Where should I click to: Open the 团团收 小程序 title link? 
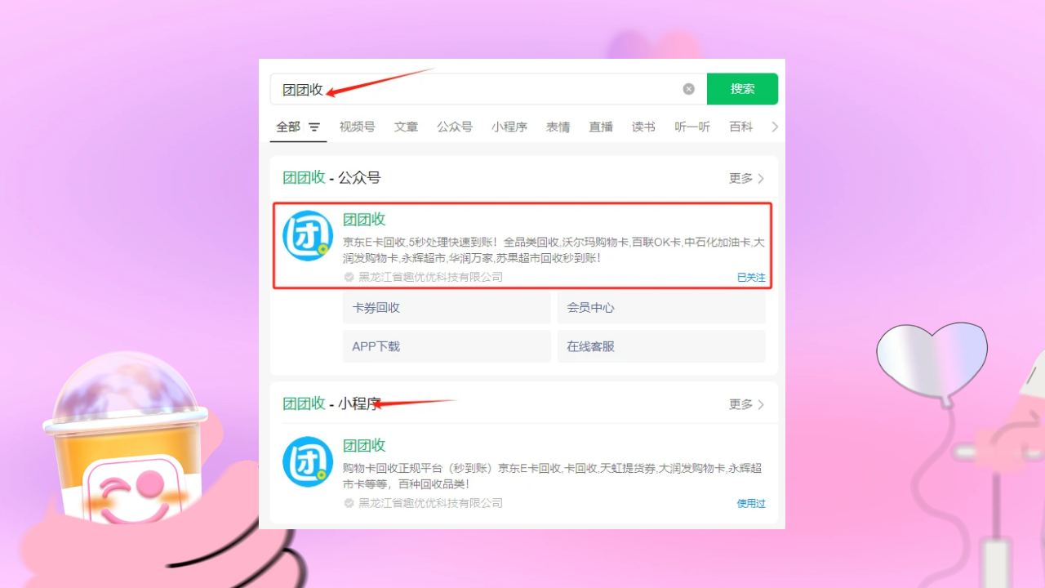[x=364, y=445]
